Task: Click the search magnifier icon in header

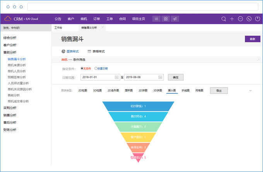Action: 224,19
